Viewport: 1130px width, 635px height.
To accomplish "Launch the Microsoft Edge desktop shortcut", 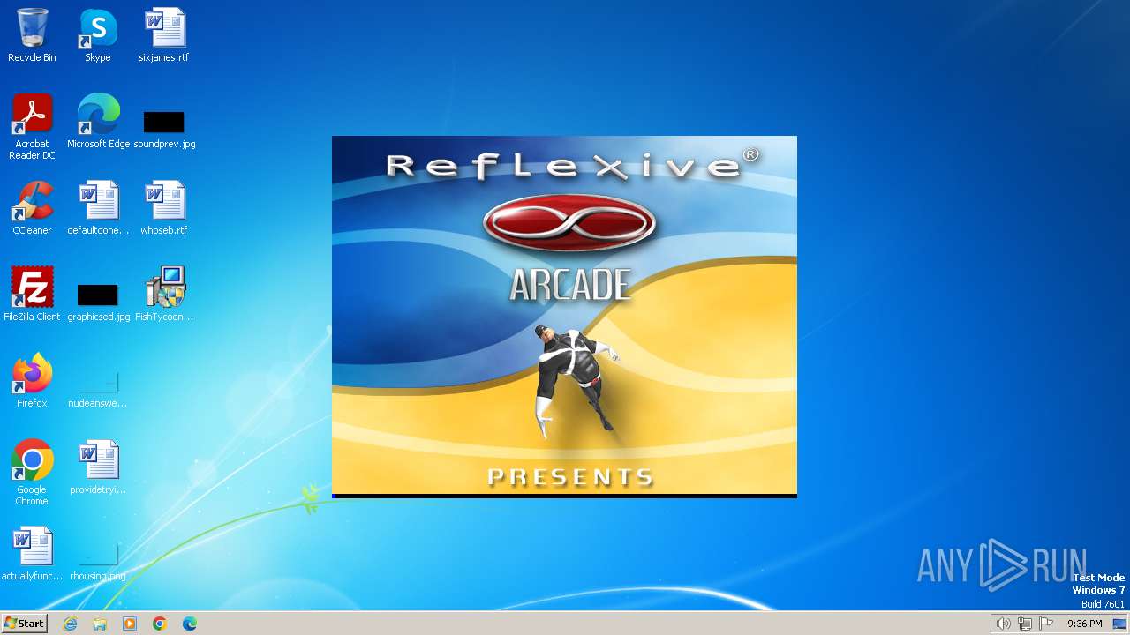I will coord(98,122).
